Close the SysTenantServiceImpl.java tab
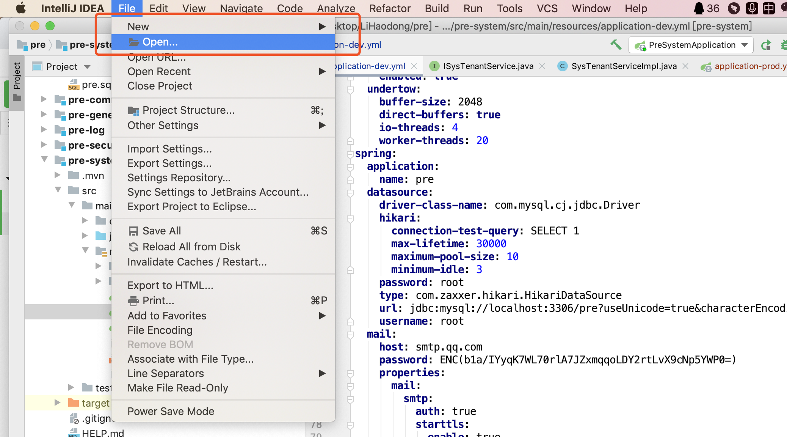Viewport: 787px width, 437px height. point(685,66)
